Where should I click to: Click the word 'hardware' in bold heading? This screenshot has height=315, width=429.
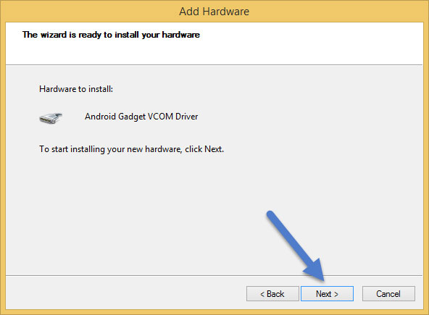pyautogui.click(x=181, y=35)
